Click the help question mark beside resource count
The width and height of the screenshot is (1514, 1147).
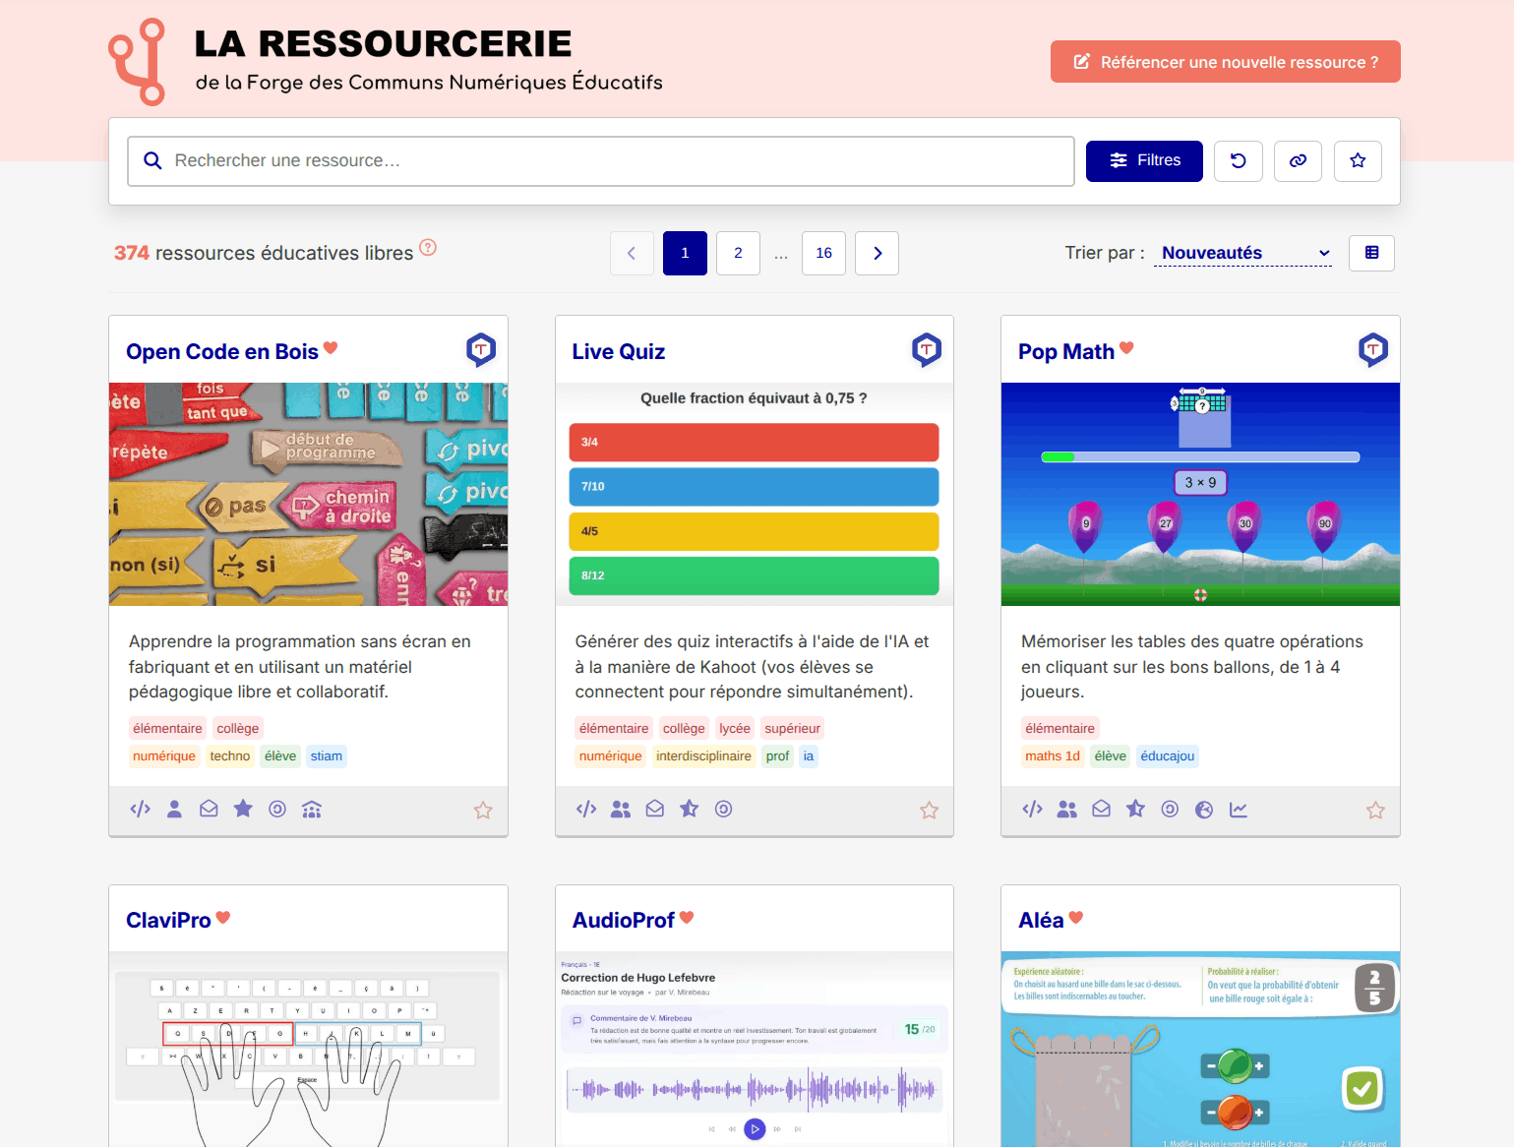428,248
